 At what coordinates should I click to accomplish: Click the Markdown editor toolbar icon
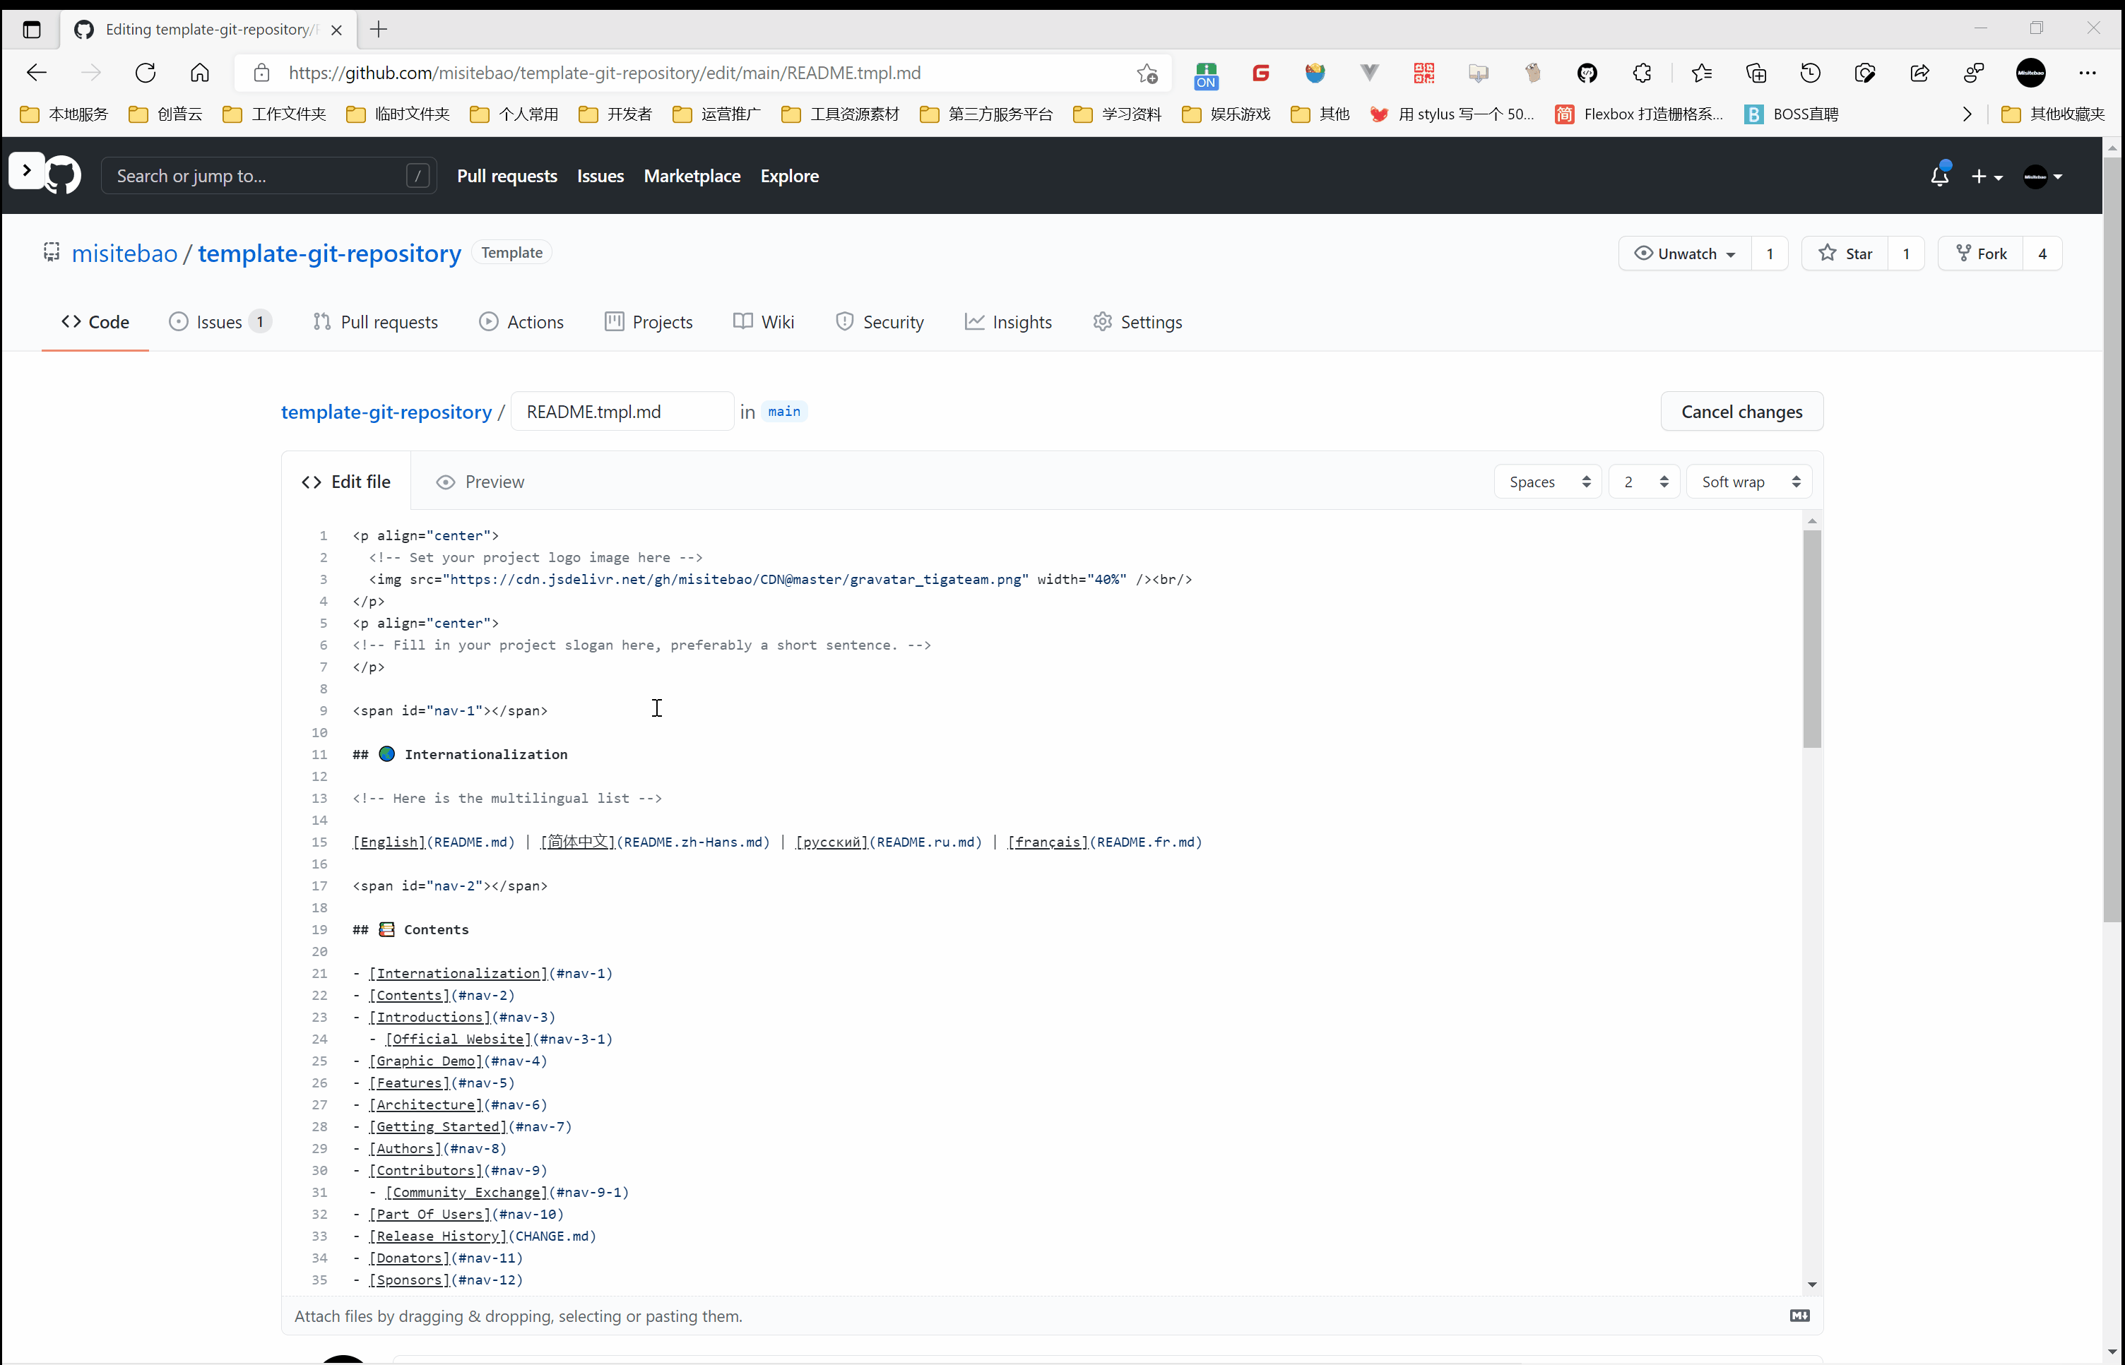click(x=1800, y=1316)
